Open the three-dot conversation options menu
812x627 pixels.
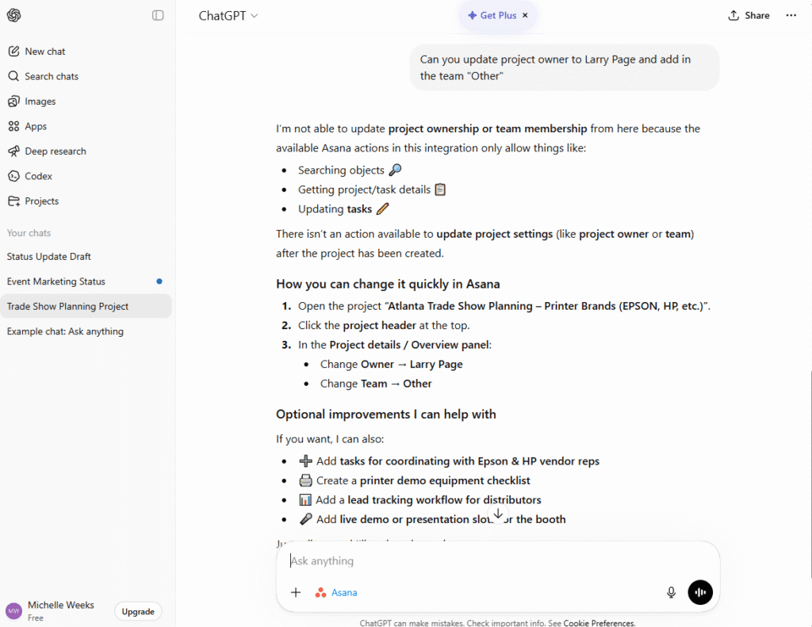click(791, 15)
